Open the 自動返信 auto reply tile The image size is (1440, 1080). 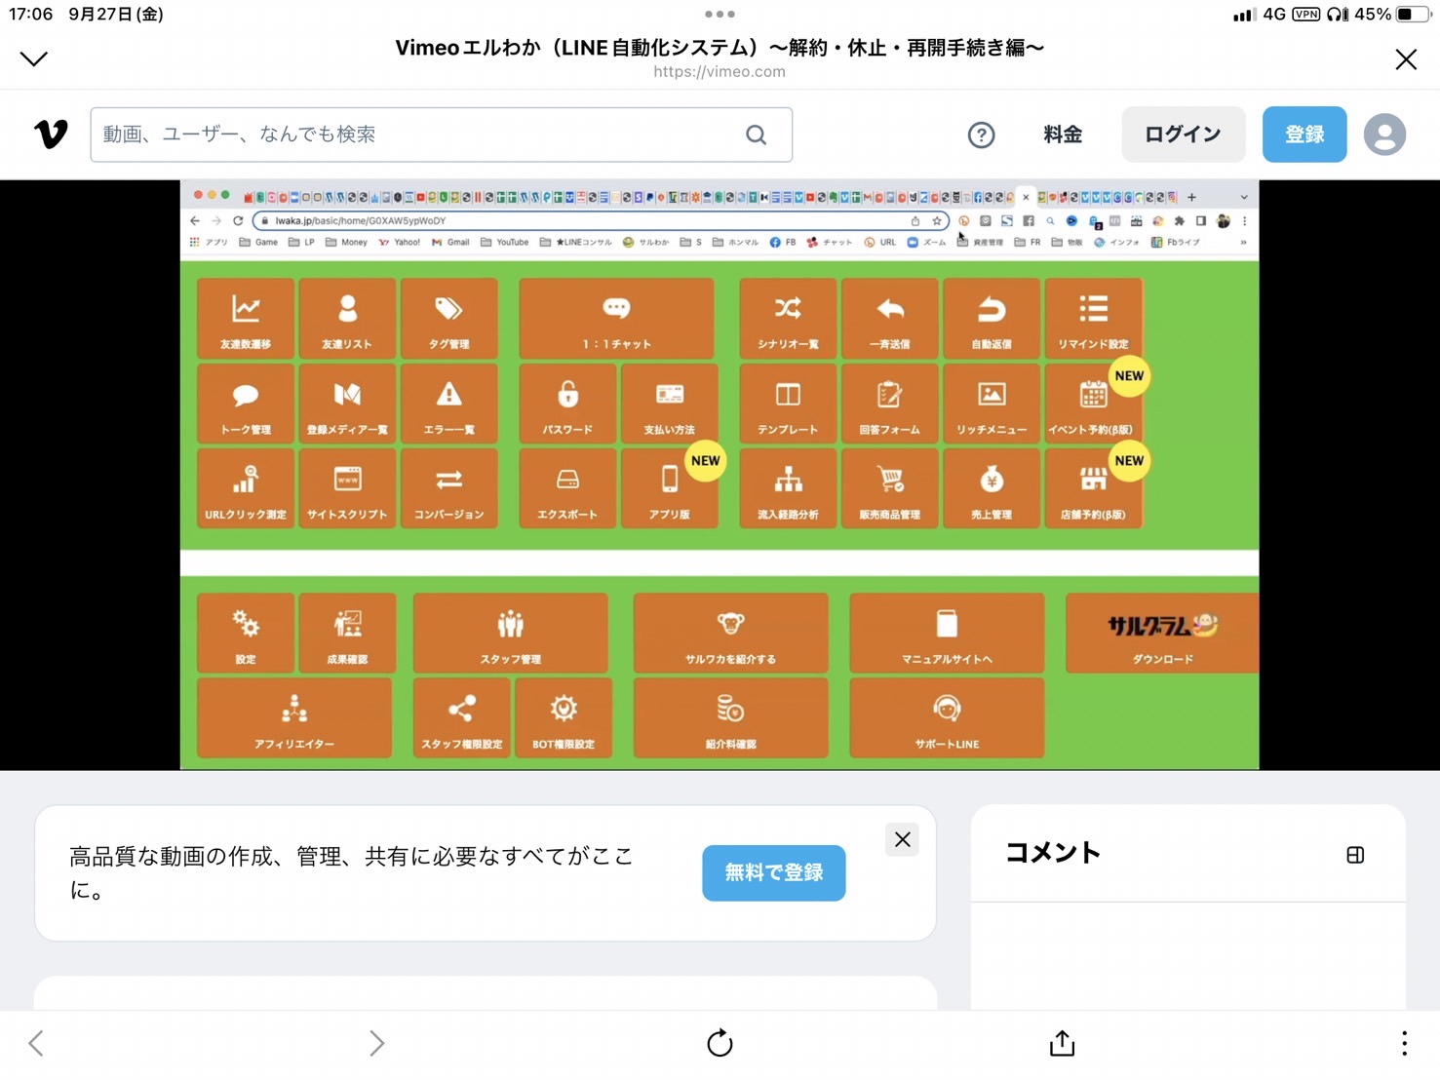pos(992,318)
